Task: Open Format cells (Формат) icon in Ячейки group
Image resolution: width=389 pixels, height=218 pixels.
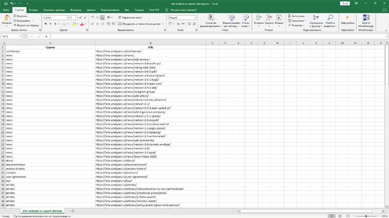Action: [x=279, y=17]
